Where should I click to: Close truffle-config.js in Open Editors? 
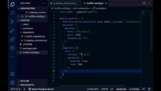(22, 16)
